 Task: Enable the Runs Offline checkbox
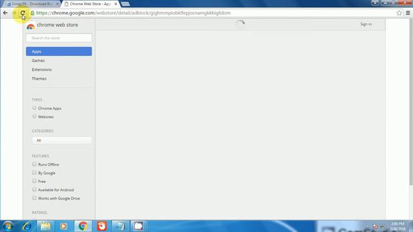click(x=34, y=164)
